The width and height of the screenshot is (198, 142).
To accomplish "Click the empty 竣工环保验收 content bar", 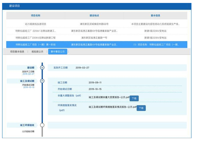I will tap(117, 125).
